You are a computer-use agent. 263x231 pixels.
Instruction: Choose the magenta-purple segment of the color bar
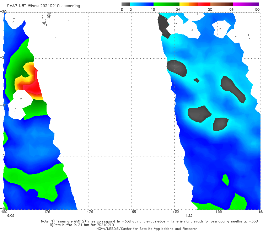246,4
